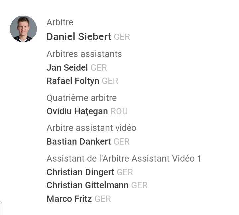Click Christian Dingert's name
The height and width of the screenshot is (215, 239).
tap(80, 172)
